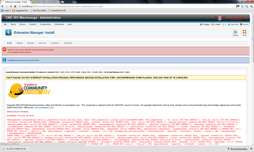Open the Options toolbar icon
The image size is (254, 152).
[x=235, y=33]
